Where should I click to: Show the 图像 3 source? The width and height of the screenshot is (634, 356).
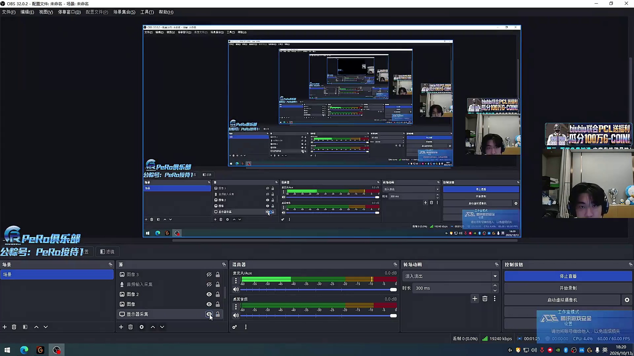click(x=209, y=274)
